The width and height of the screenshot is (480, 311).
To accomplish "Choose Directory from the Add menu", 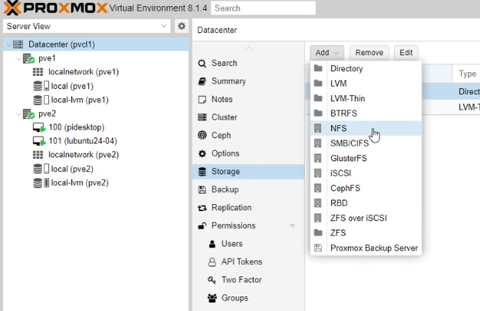I will click(x=366, y=68).
